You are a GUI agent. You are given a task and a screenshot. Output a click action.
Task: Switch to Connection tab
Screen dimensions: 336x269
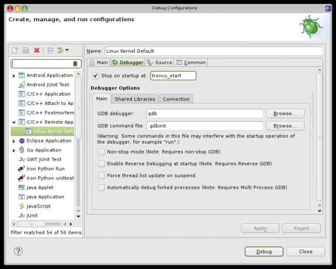pyautogui.click(x=176, y=99)
